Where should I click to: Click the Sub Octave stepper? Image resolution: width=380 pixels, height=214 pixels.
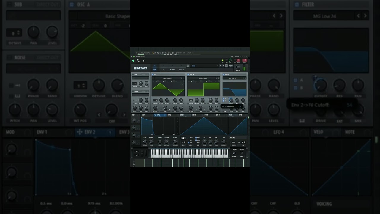point(134,84)
